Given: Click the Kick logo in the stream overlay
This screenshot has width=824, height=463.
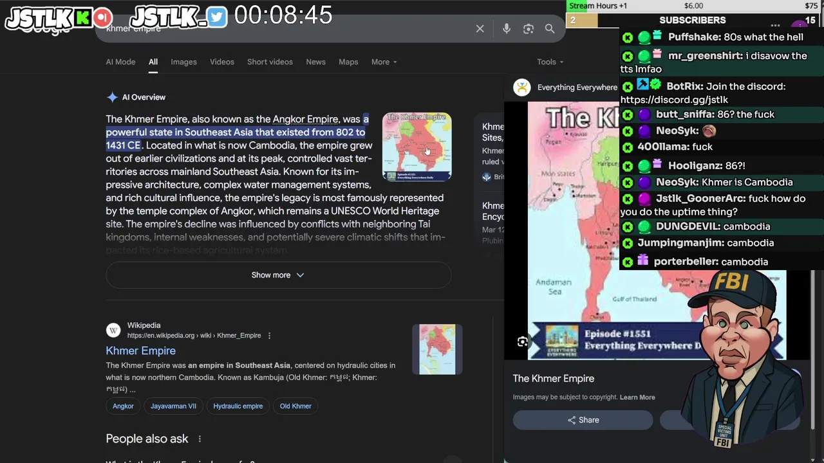Looking at the screenshot, I should 83,17.
